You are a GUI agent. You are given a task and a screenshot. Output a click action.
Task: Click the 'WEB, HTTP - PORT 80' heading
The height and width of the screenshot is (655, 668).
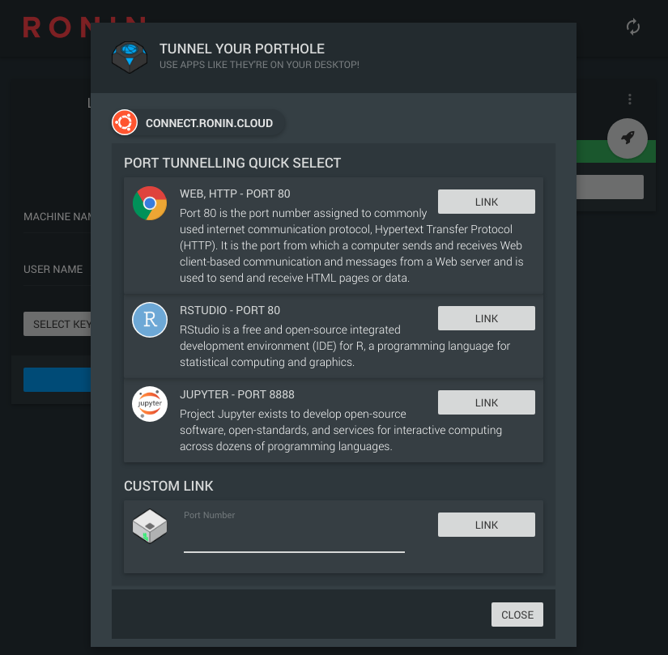(x=235, y=194)
